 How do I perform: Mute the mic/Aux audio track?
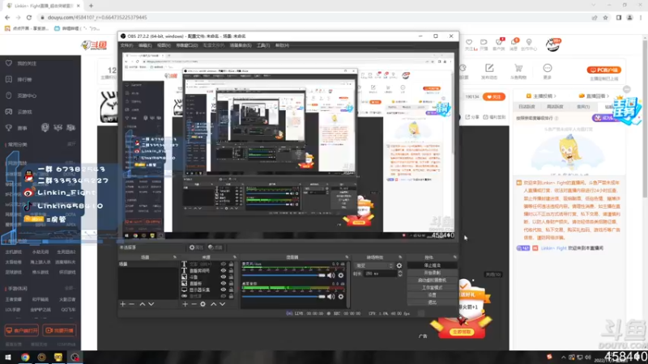(x=331, y=275)
